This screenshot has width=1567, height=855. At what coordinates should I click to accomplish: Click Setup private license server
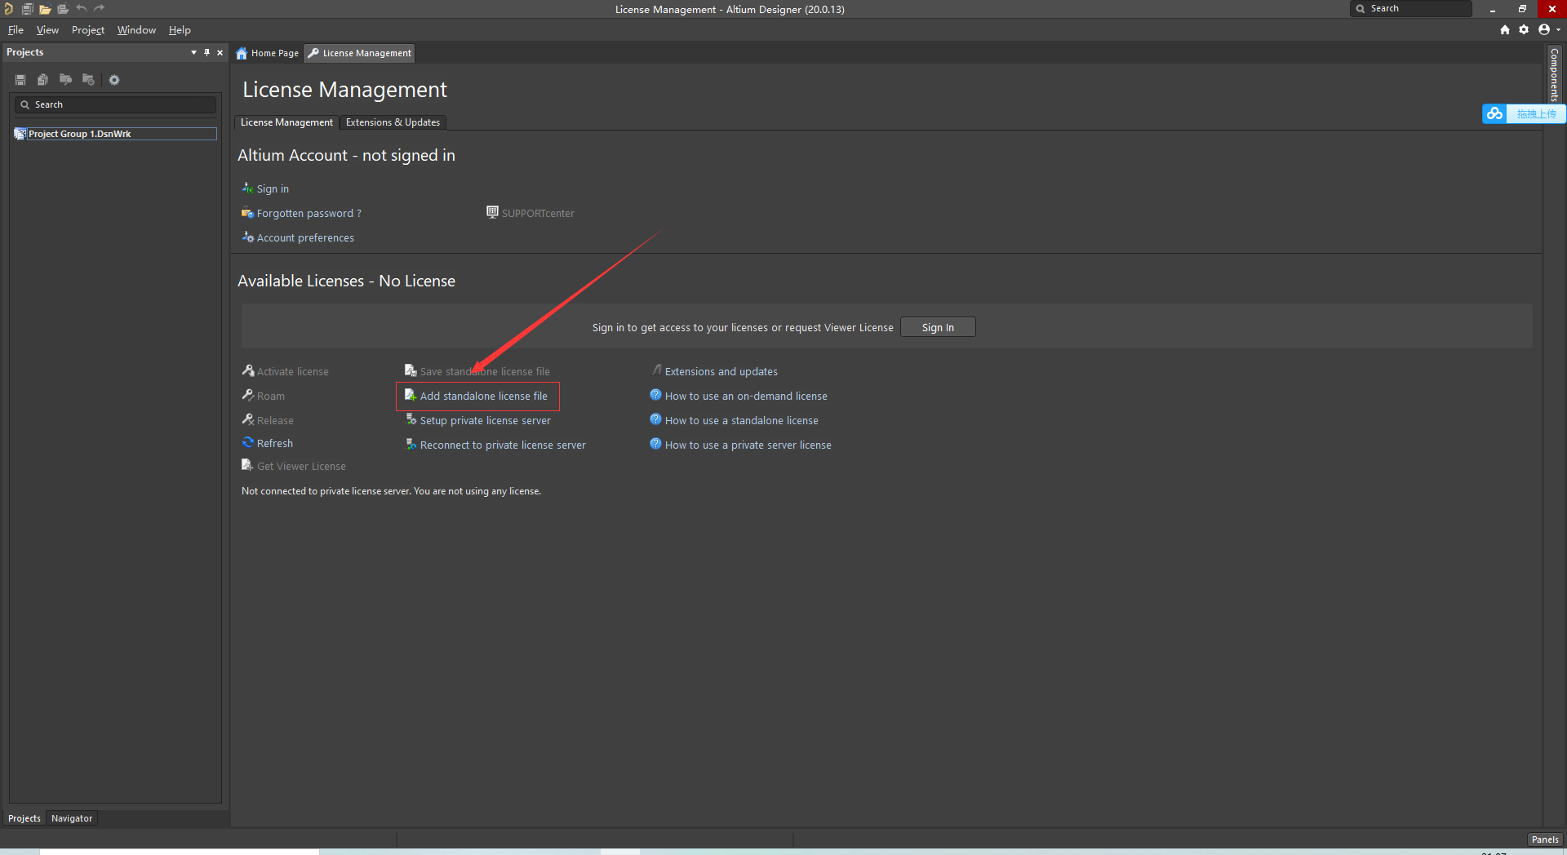pyautogui.click(x=485, y=420)
